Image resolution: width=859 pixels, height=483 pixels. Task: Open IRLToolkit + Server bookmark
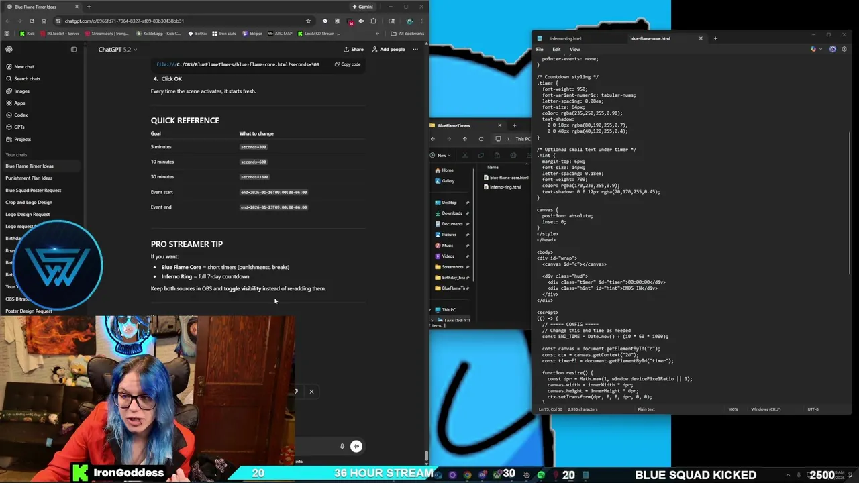point(60,33)
